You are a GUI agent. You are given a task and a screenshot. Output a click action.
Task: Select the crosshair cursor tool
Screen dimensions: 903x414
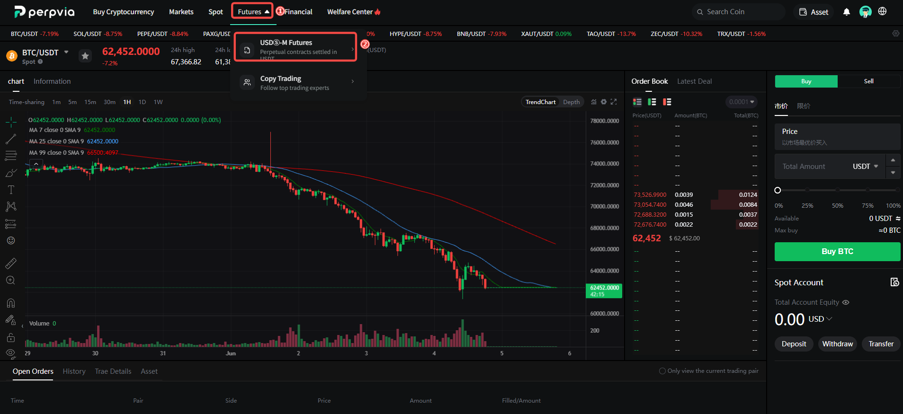[x=11, y=123]
